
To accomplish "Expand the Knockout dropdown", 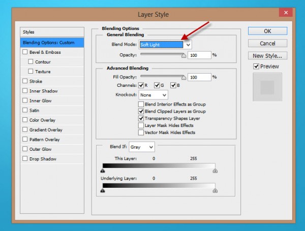I will pyautogui.click(x=164, y=95).
